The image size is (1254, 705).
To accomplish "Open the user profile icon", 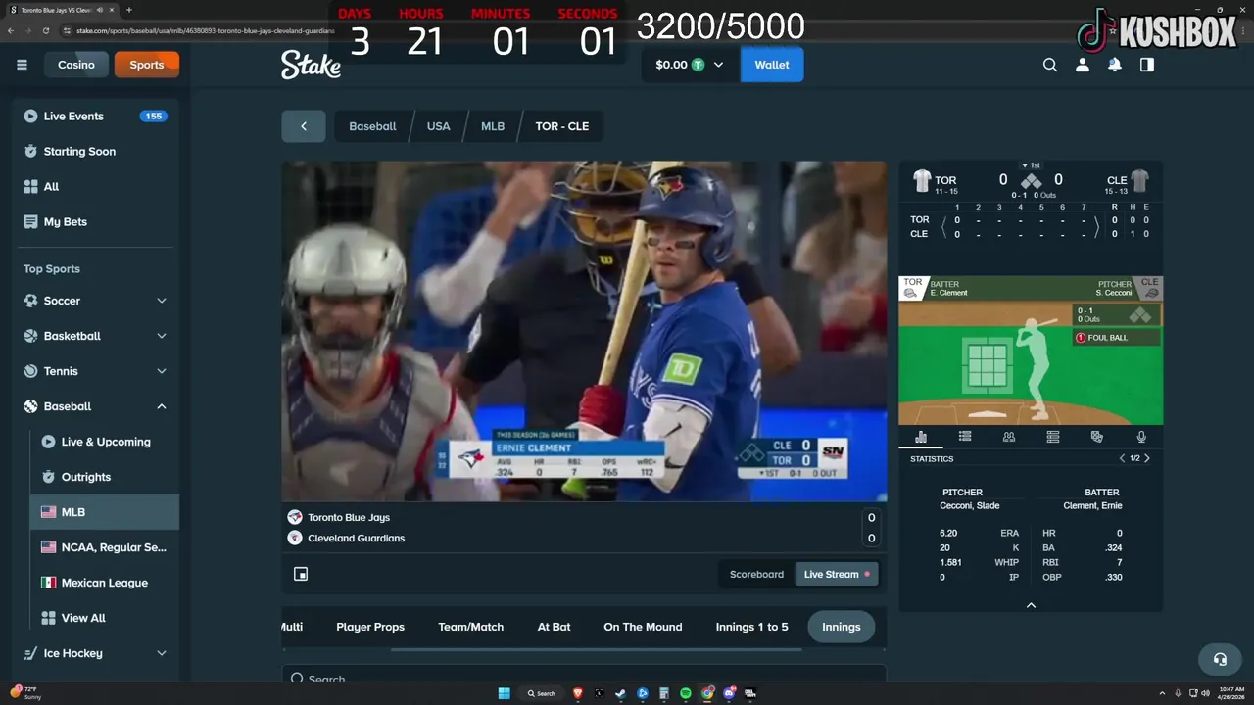I will [1083, 65].
